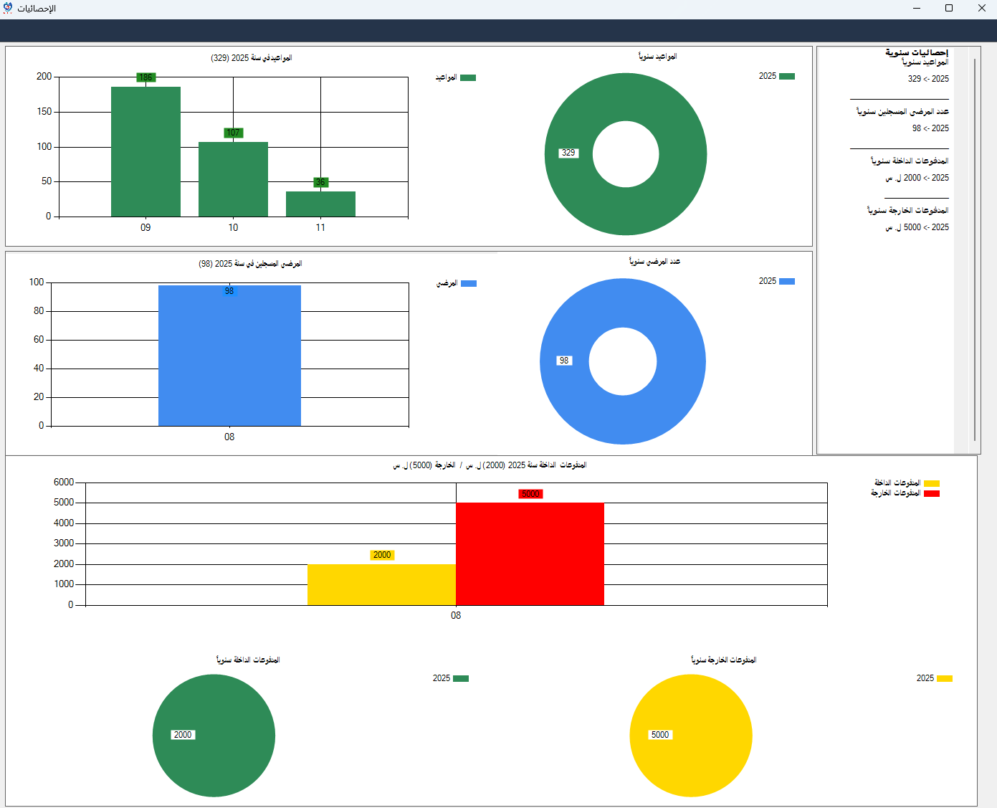Select the yellow incoming payments bar labeled 2000
The image size is (997, 808).
tap(381, 584)
